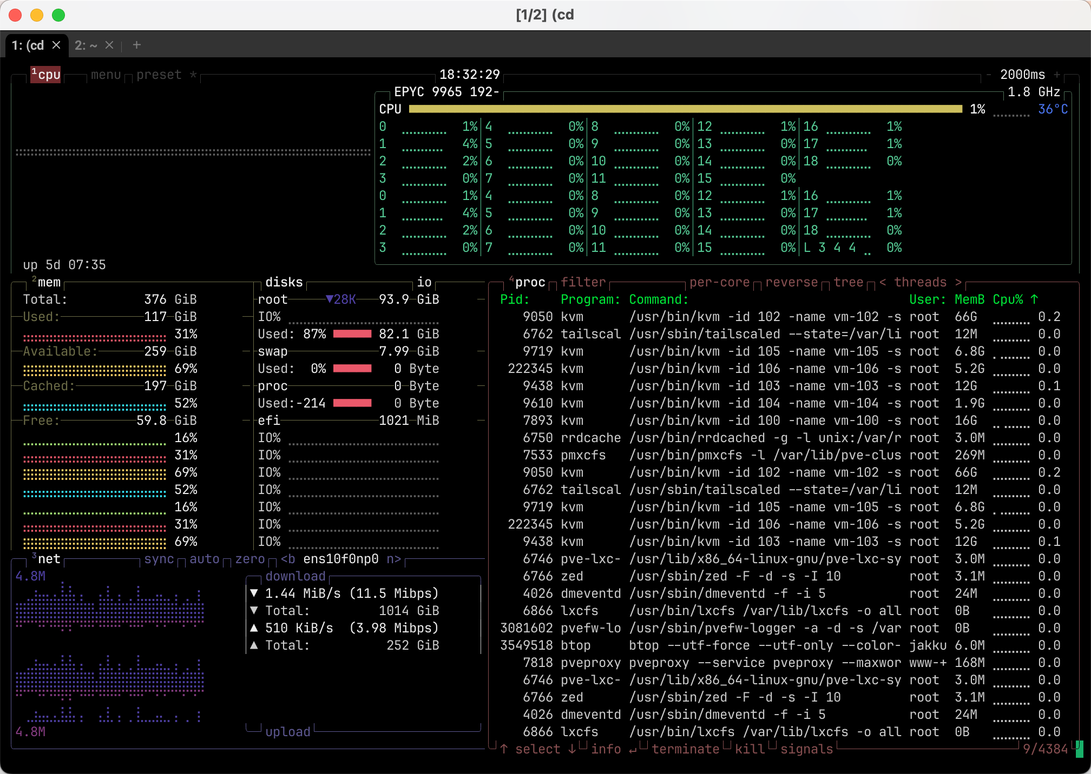This screenshot has width=1091, height=774.
Task: Select process 3549518 btop row
Action: [x=780, y=645]
